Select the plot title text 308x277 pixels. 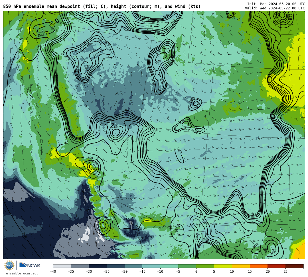tap(102, 7)
